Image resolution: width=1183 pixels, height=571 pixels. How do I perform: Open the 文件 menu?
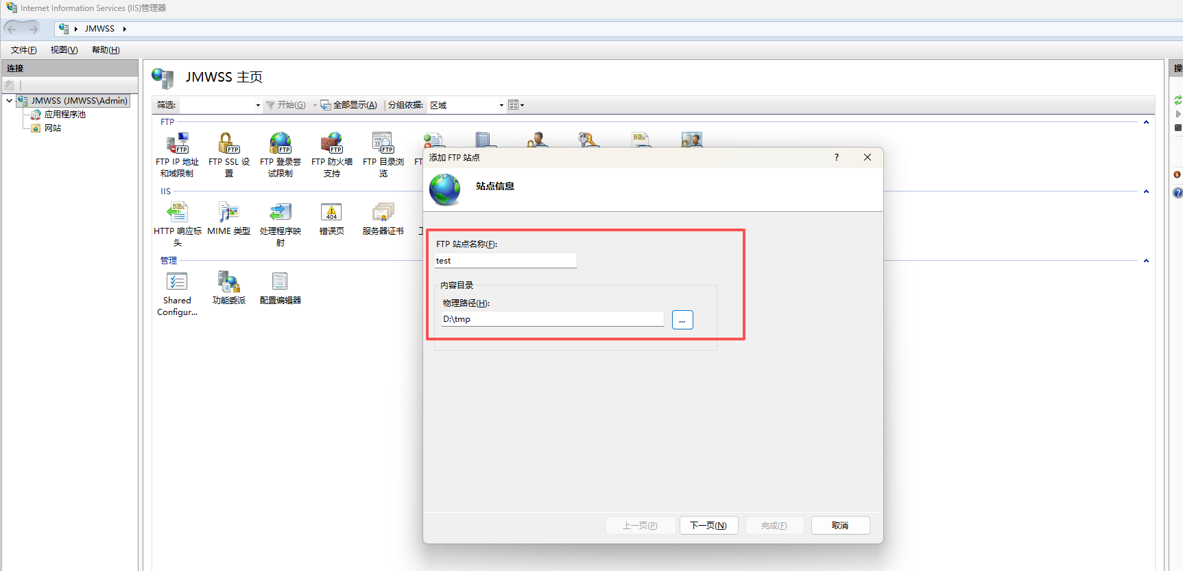[23, 50]
